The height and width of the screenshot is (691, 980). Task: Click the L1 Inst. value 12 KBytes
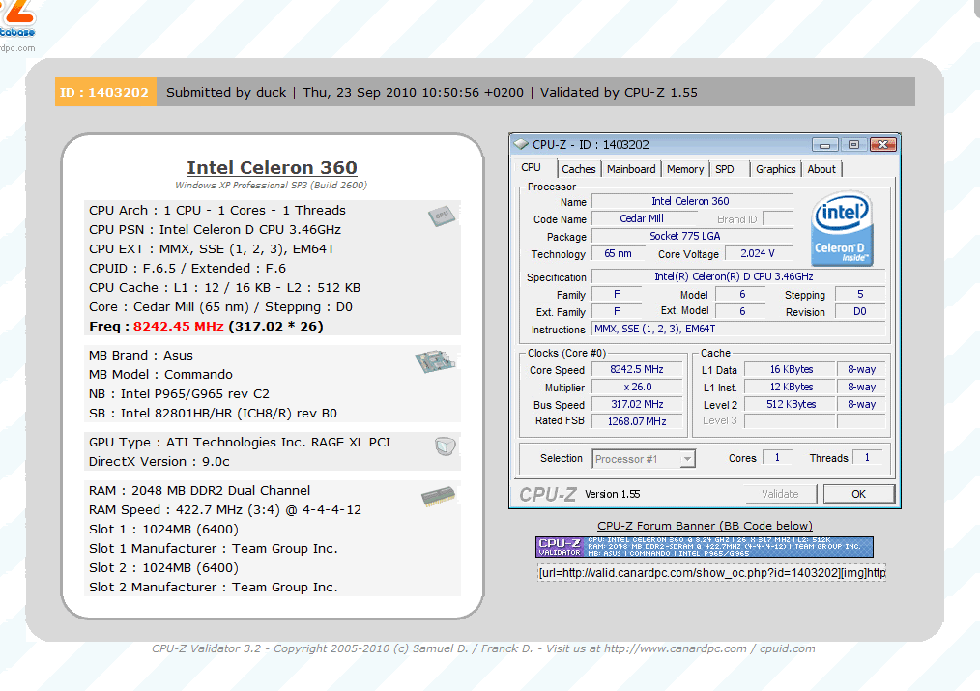point(791,387)
